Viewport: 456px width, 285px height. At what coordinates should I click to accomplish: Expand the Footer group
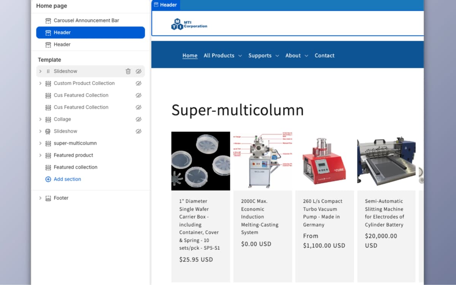[40, 198]
